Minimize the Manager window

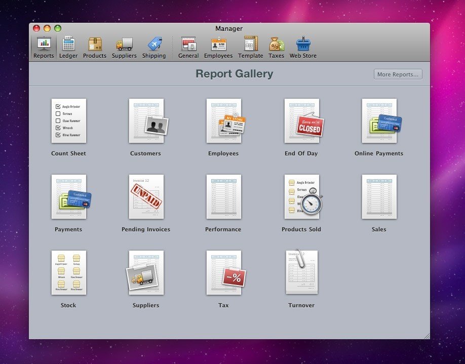pyautogui.click(x=47, y=28)
